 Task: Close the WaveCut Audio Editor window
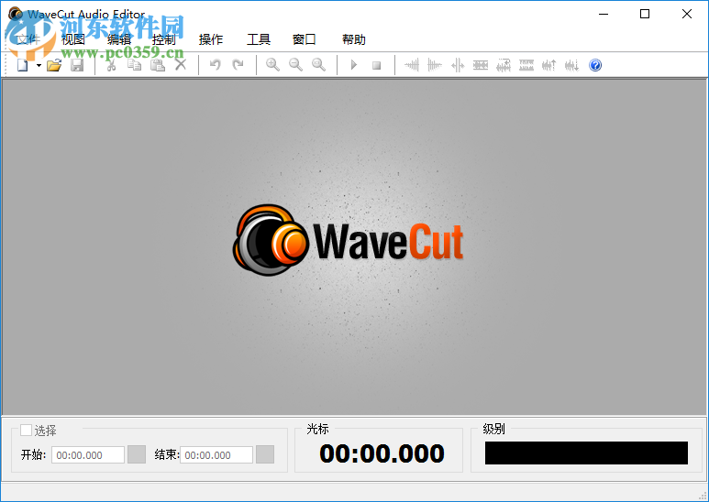click(x=686, y=14)
